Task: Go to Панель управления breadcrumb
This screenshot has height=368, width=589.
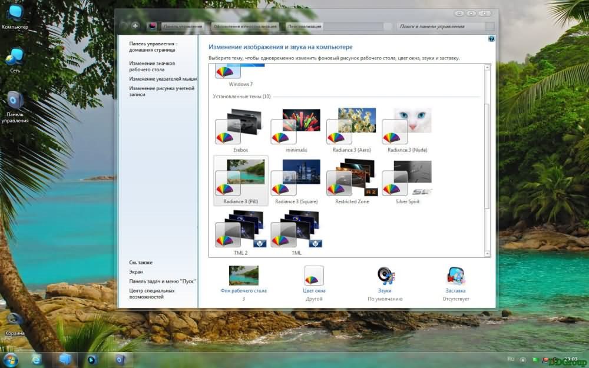Action: 183,26
